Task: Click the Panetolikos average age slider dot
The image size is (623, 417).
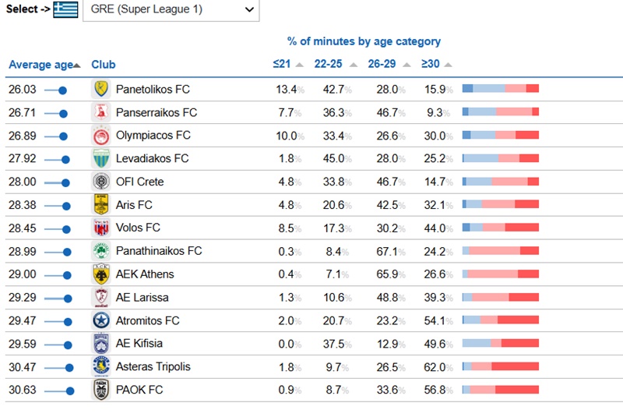Action: [63, 90]
